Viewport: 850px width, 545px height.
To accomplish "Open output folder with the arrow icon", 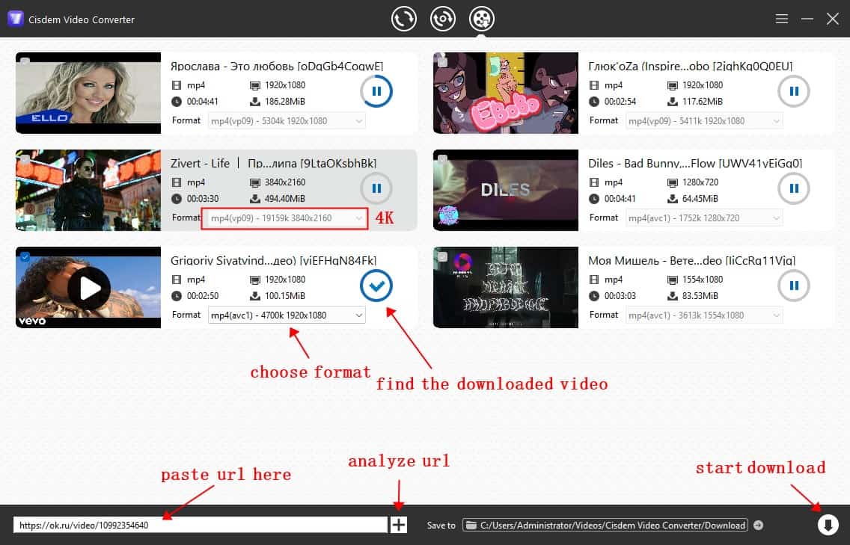I will (759, 525).
